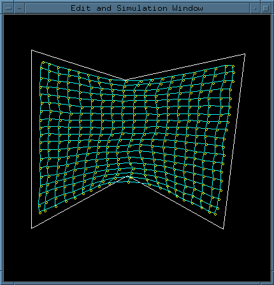Open the window menu button in title bar
274x285 pixels.
tap(9, 8)
